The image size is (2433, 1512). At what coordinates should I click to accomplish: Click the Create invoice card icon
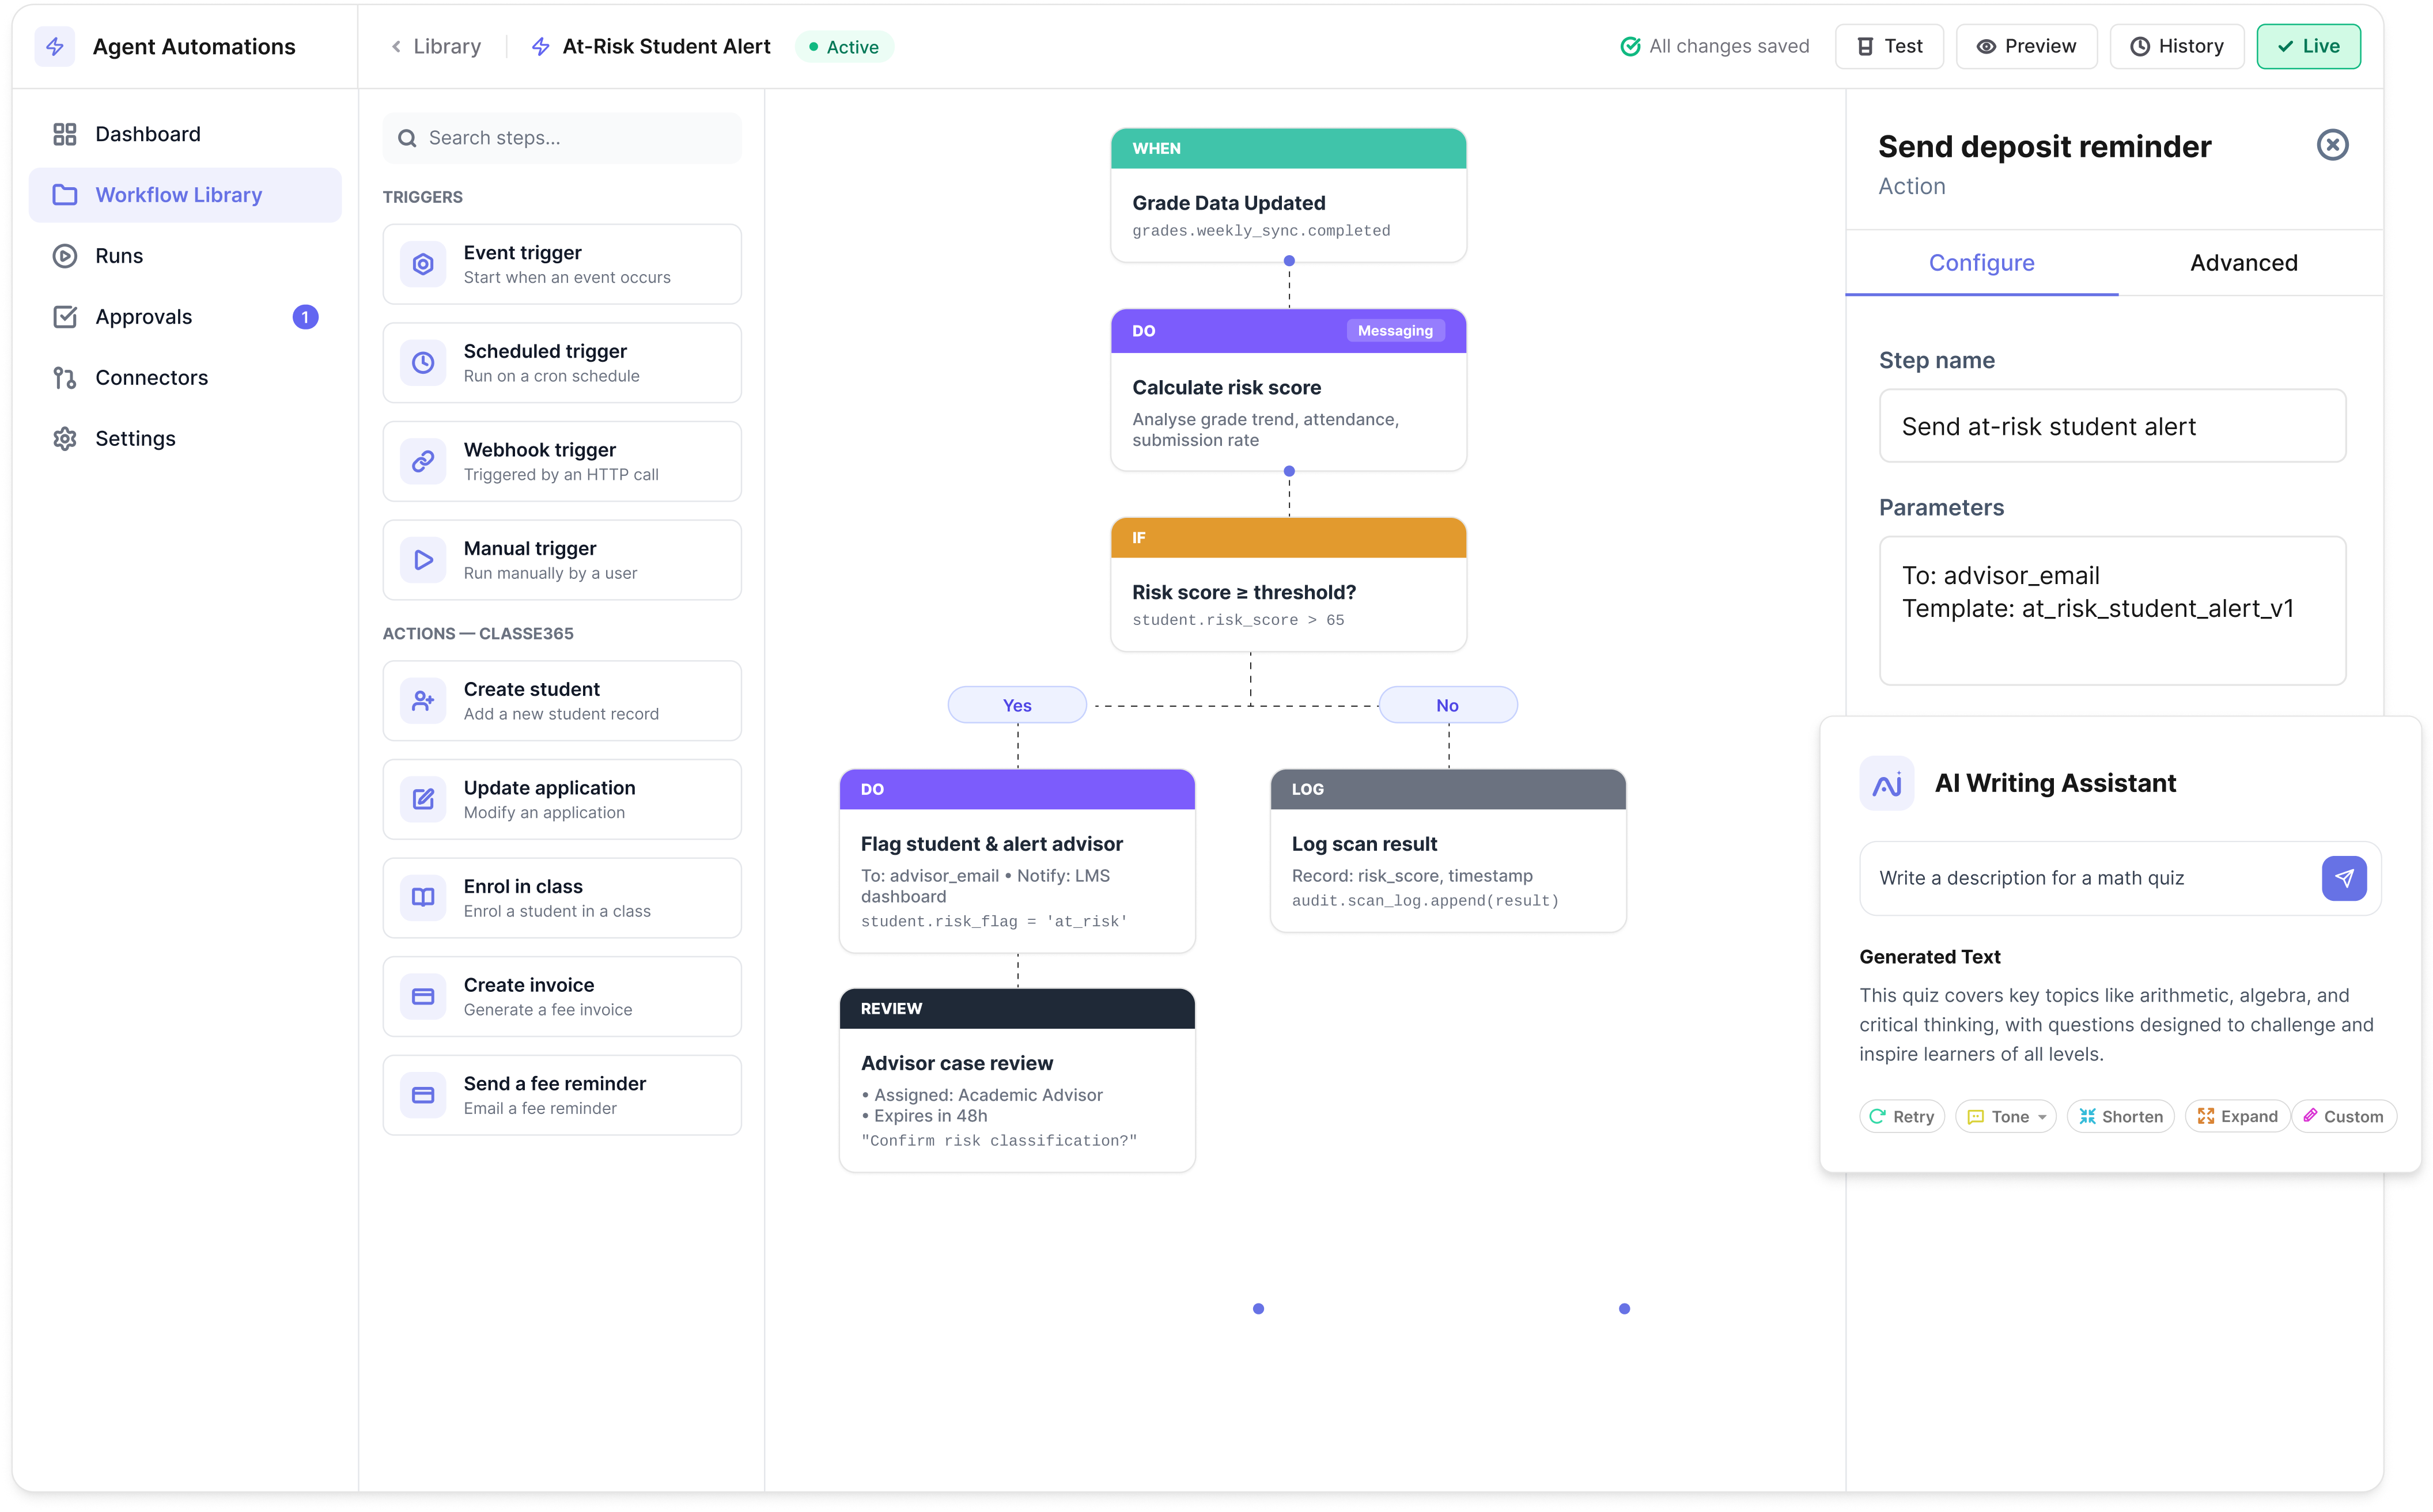(423, 997)
